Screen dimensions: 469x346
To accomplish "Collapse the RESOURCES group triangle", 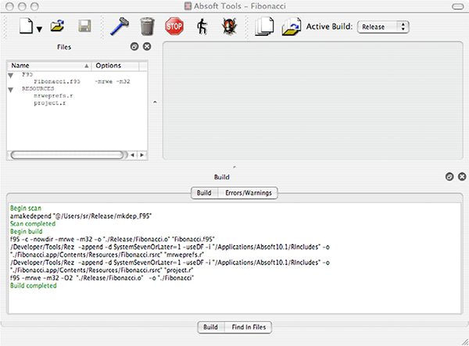I will [11, 90].
